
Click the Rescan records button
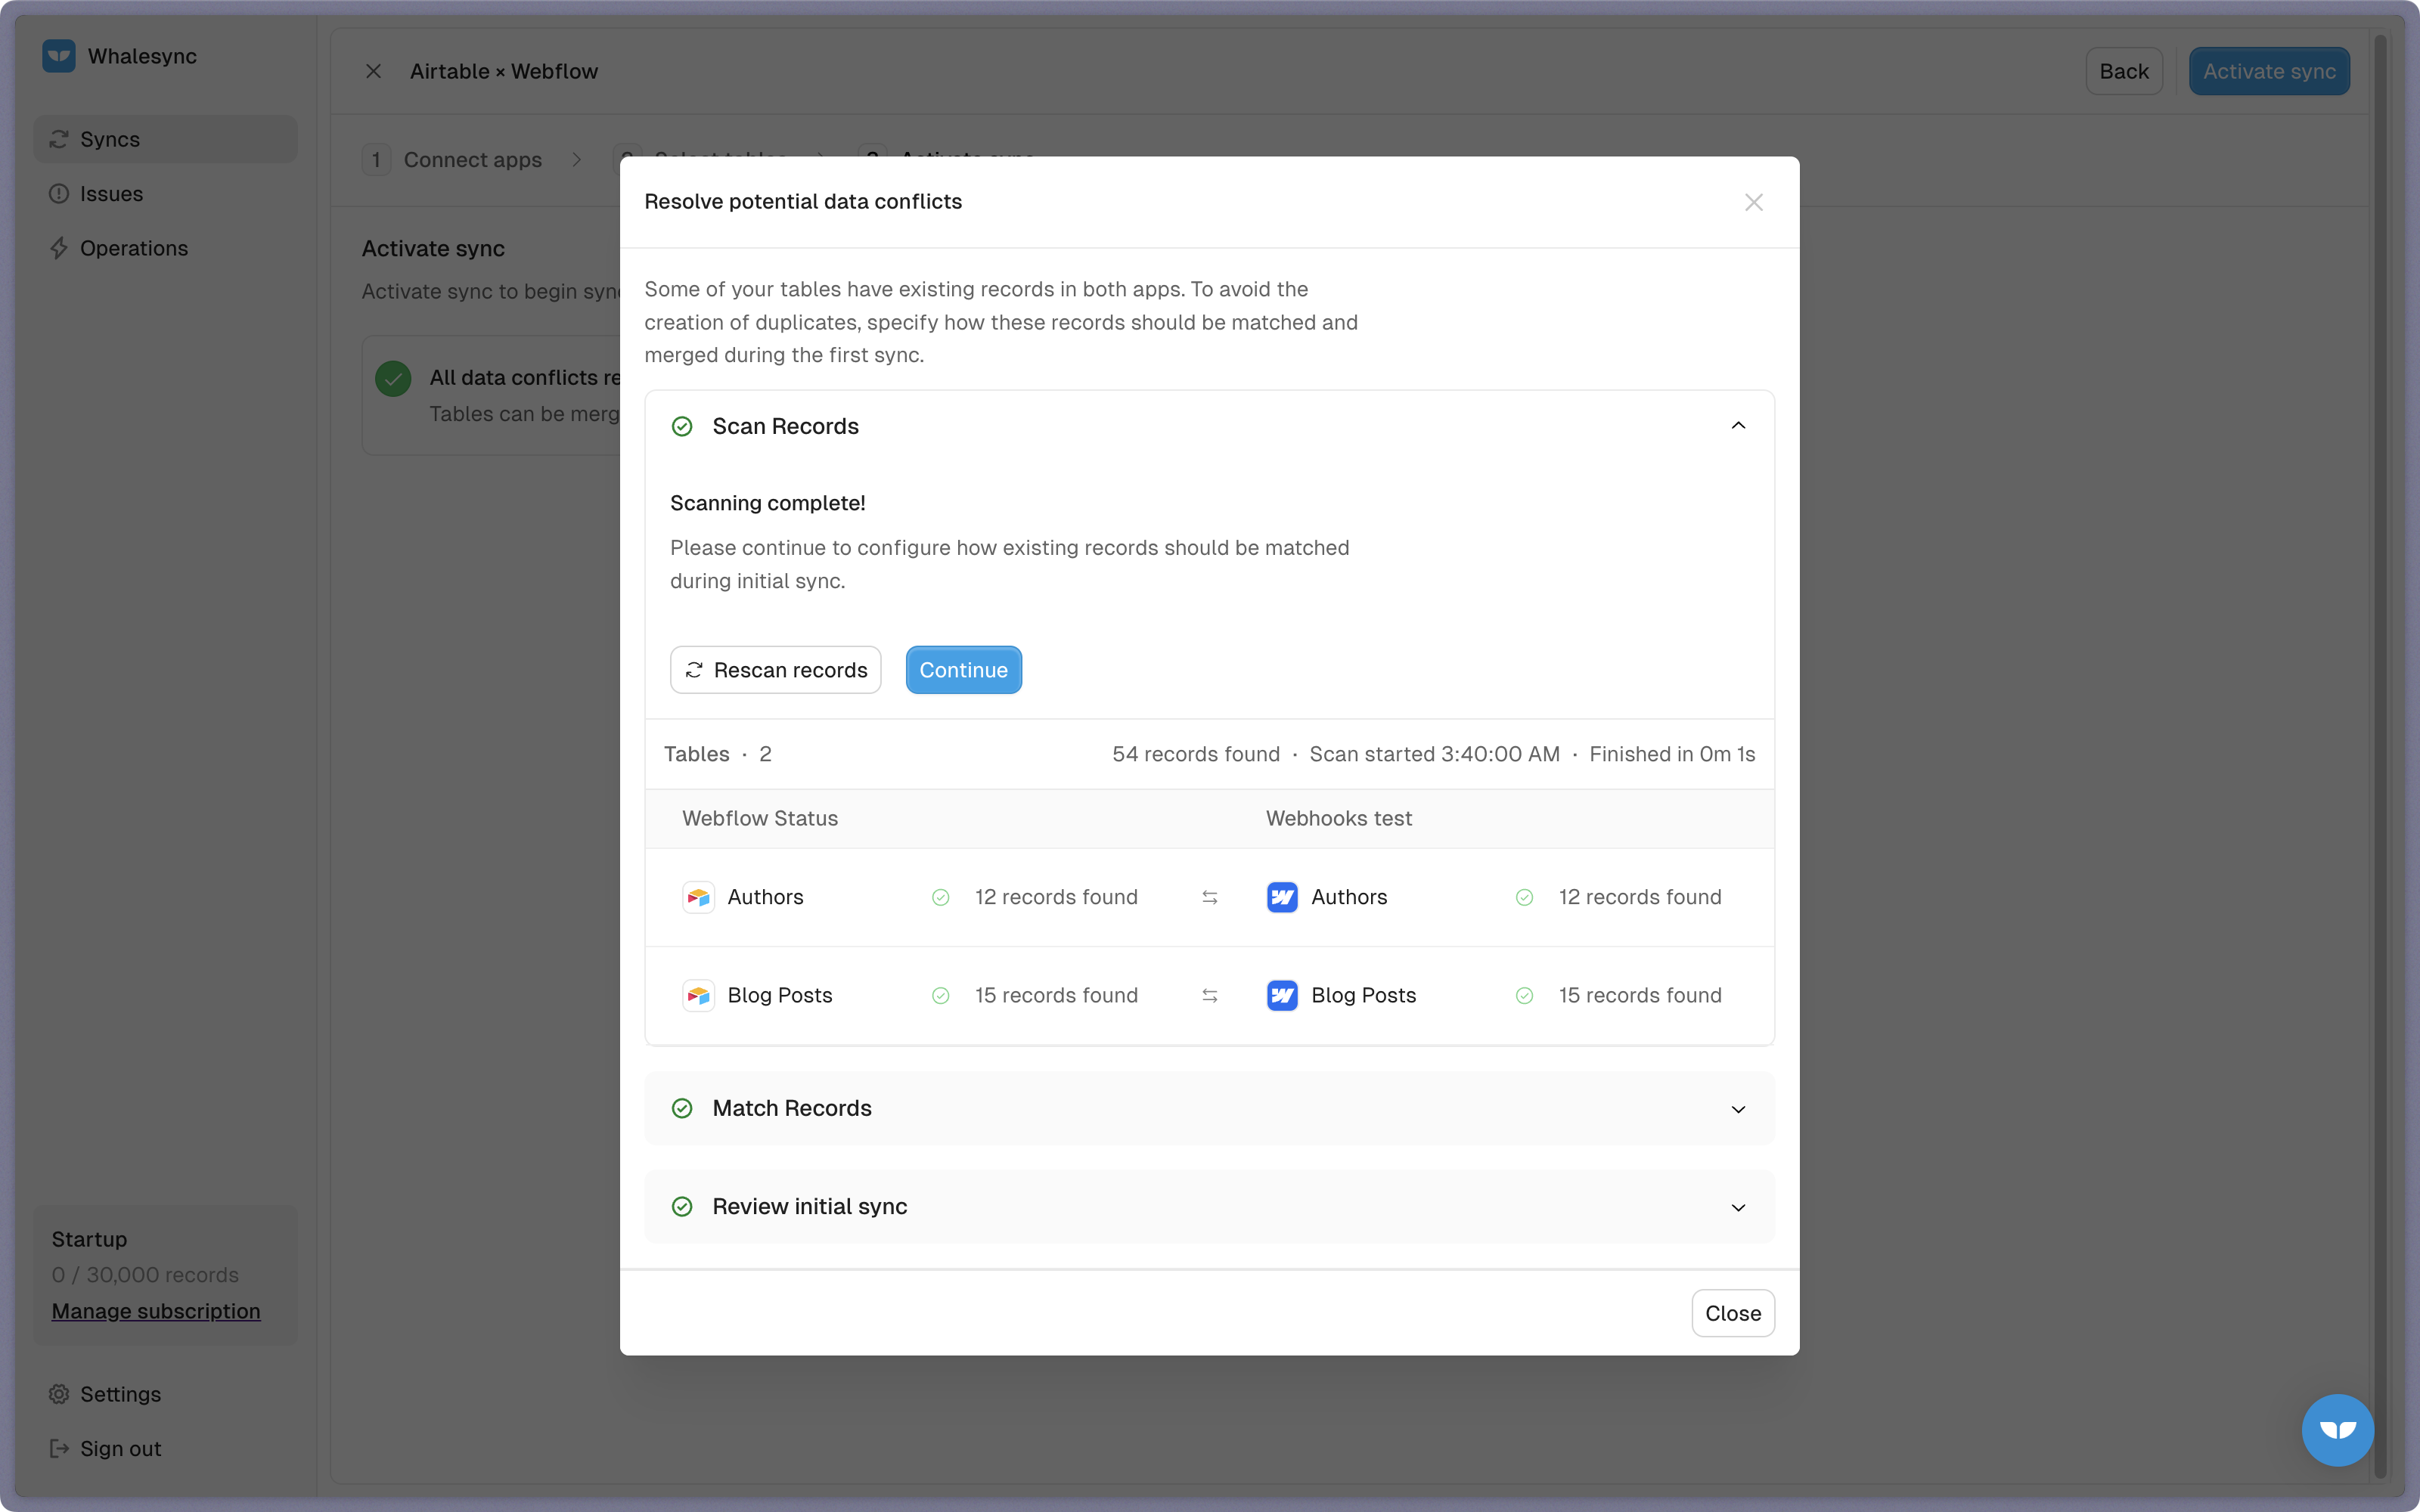775,670
